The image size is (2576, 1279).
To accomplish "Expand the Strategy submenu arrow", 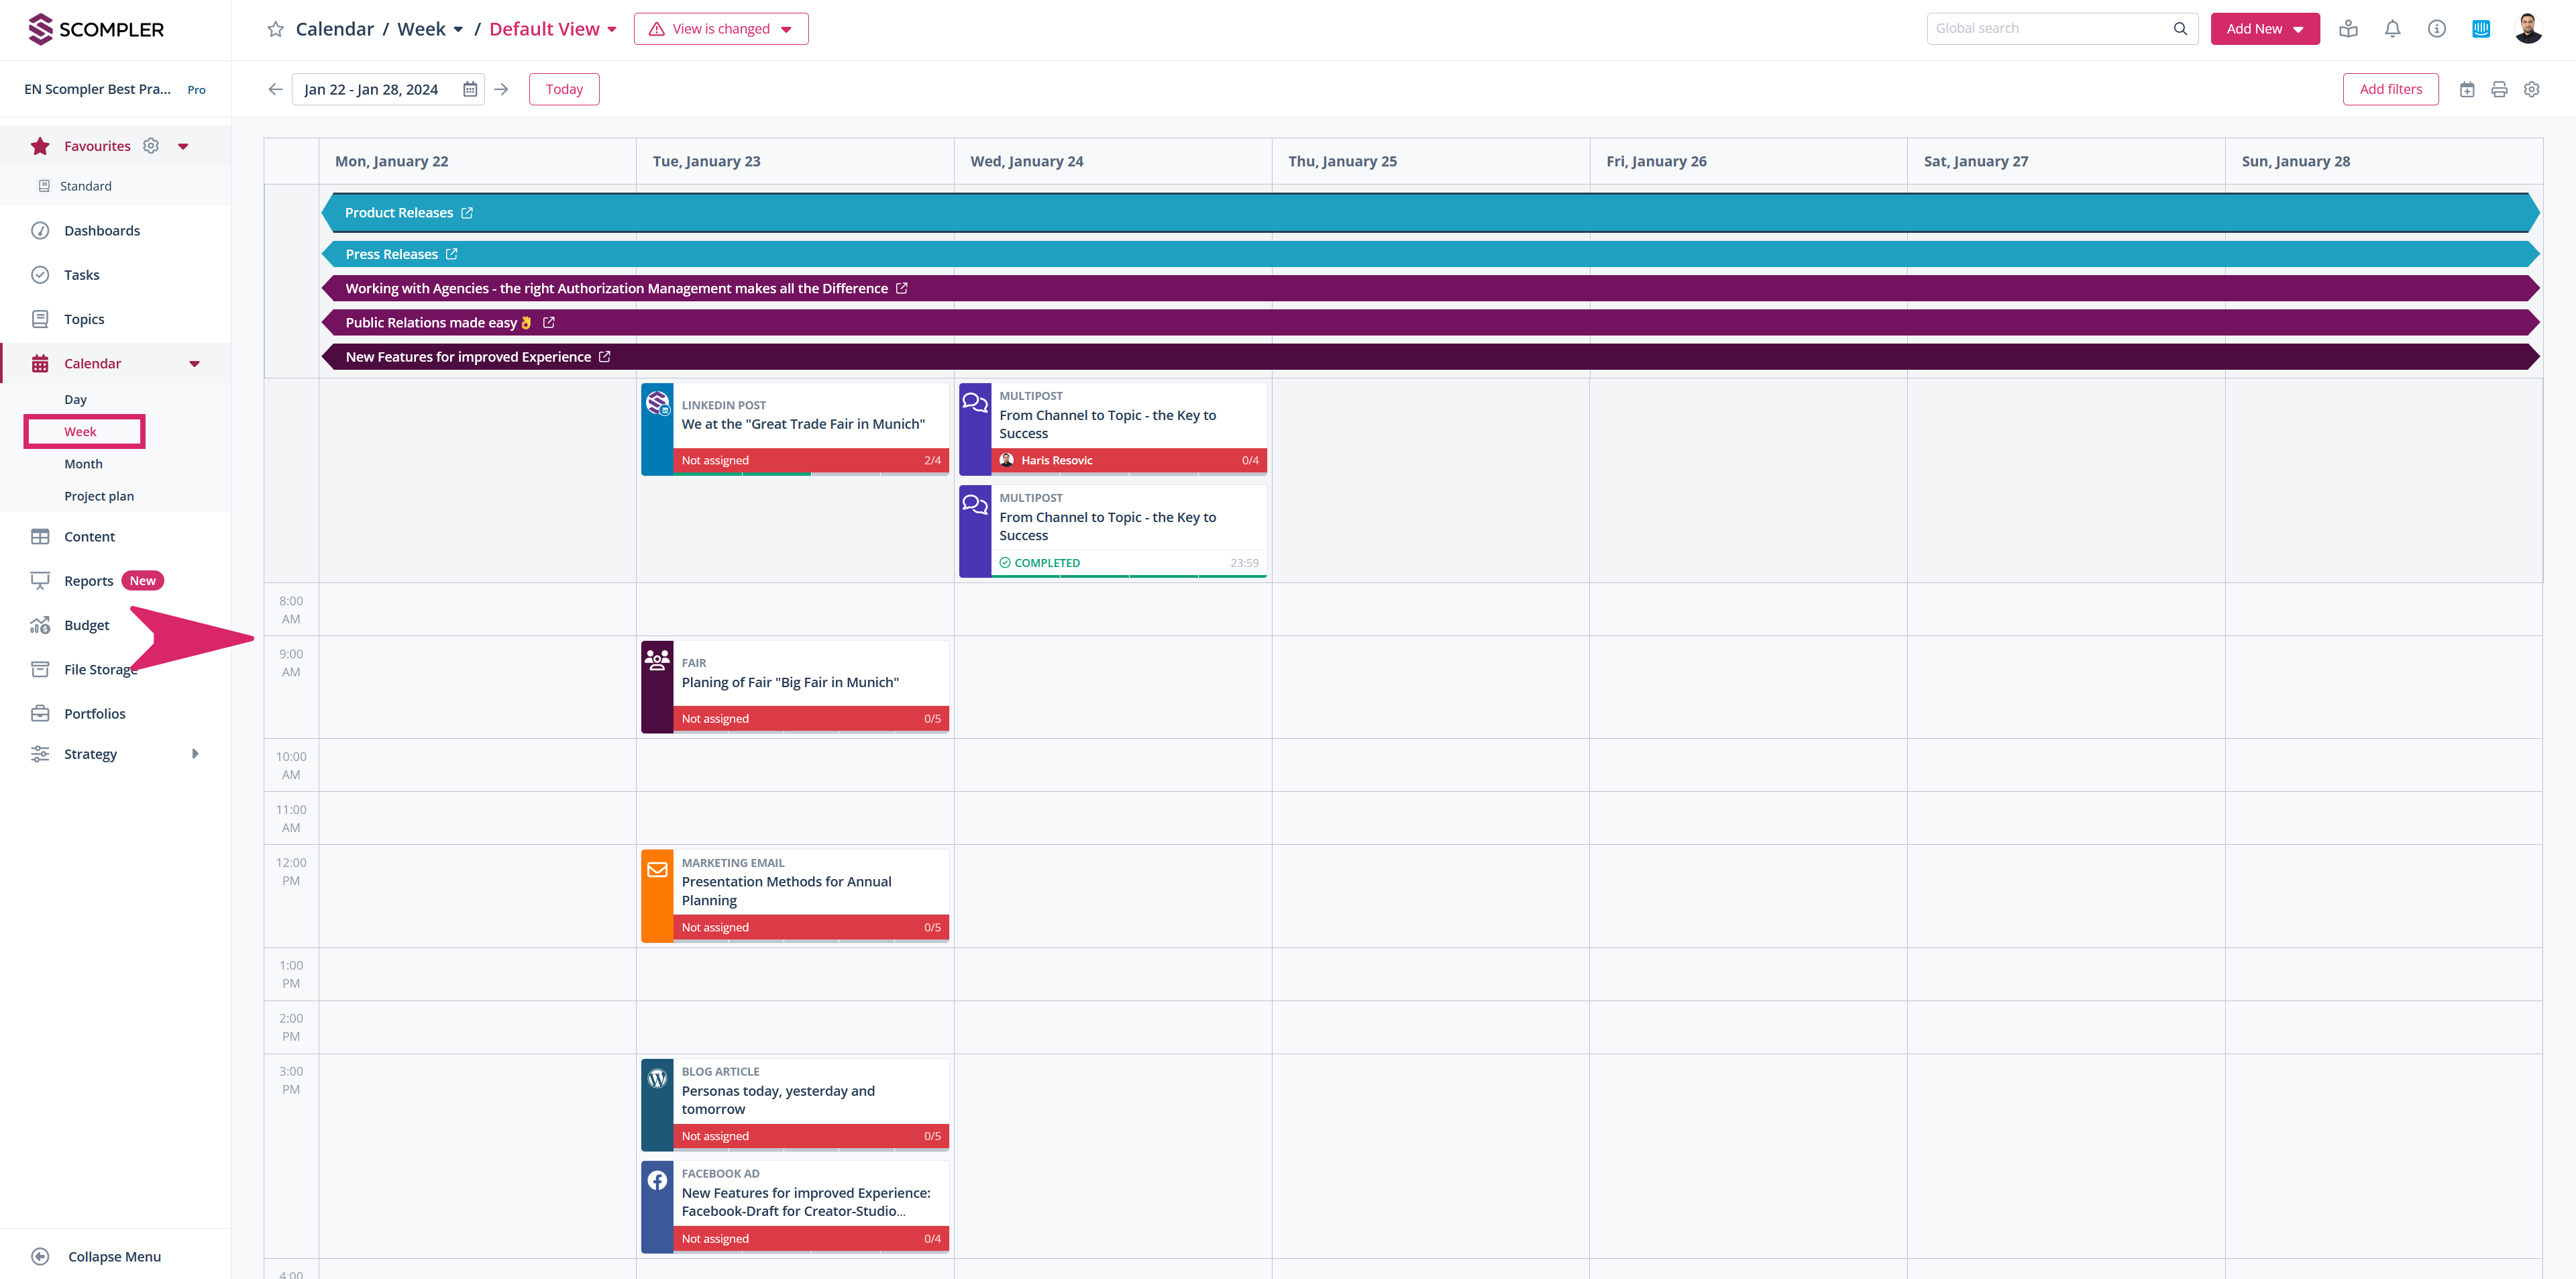I will [195, 754].
